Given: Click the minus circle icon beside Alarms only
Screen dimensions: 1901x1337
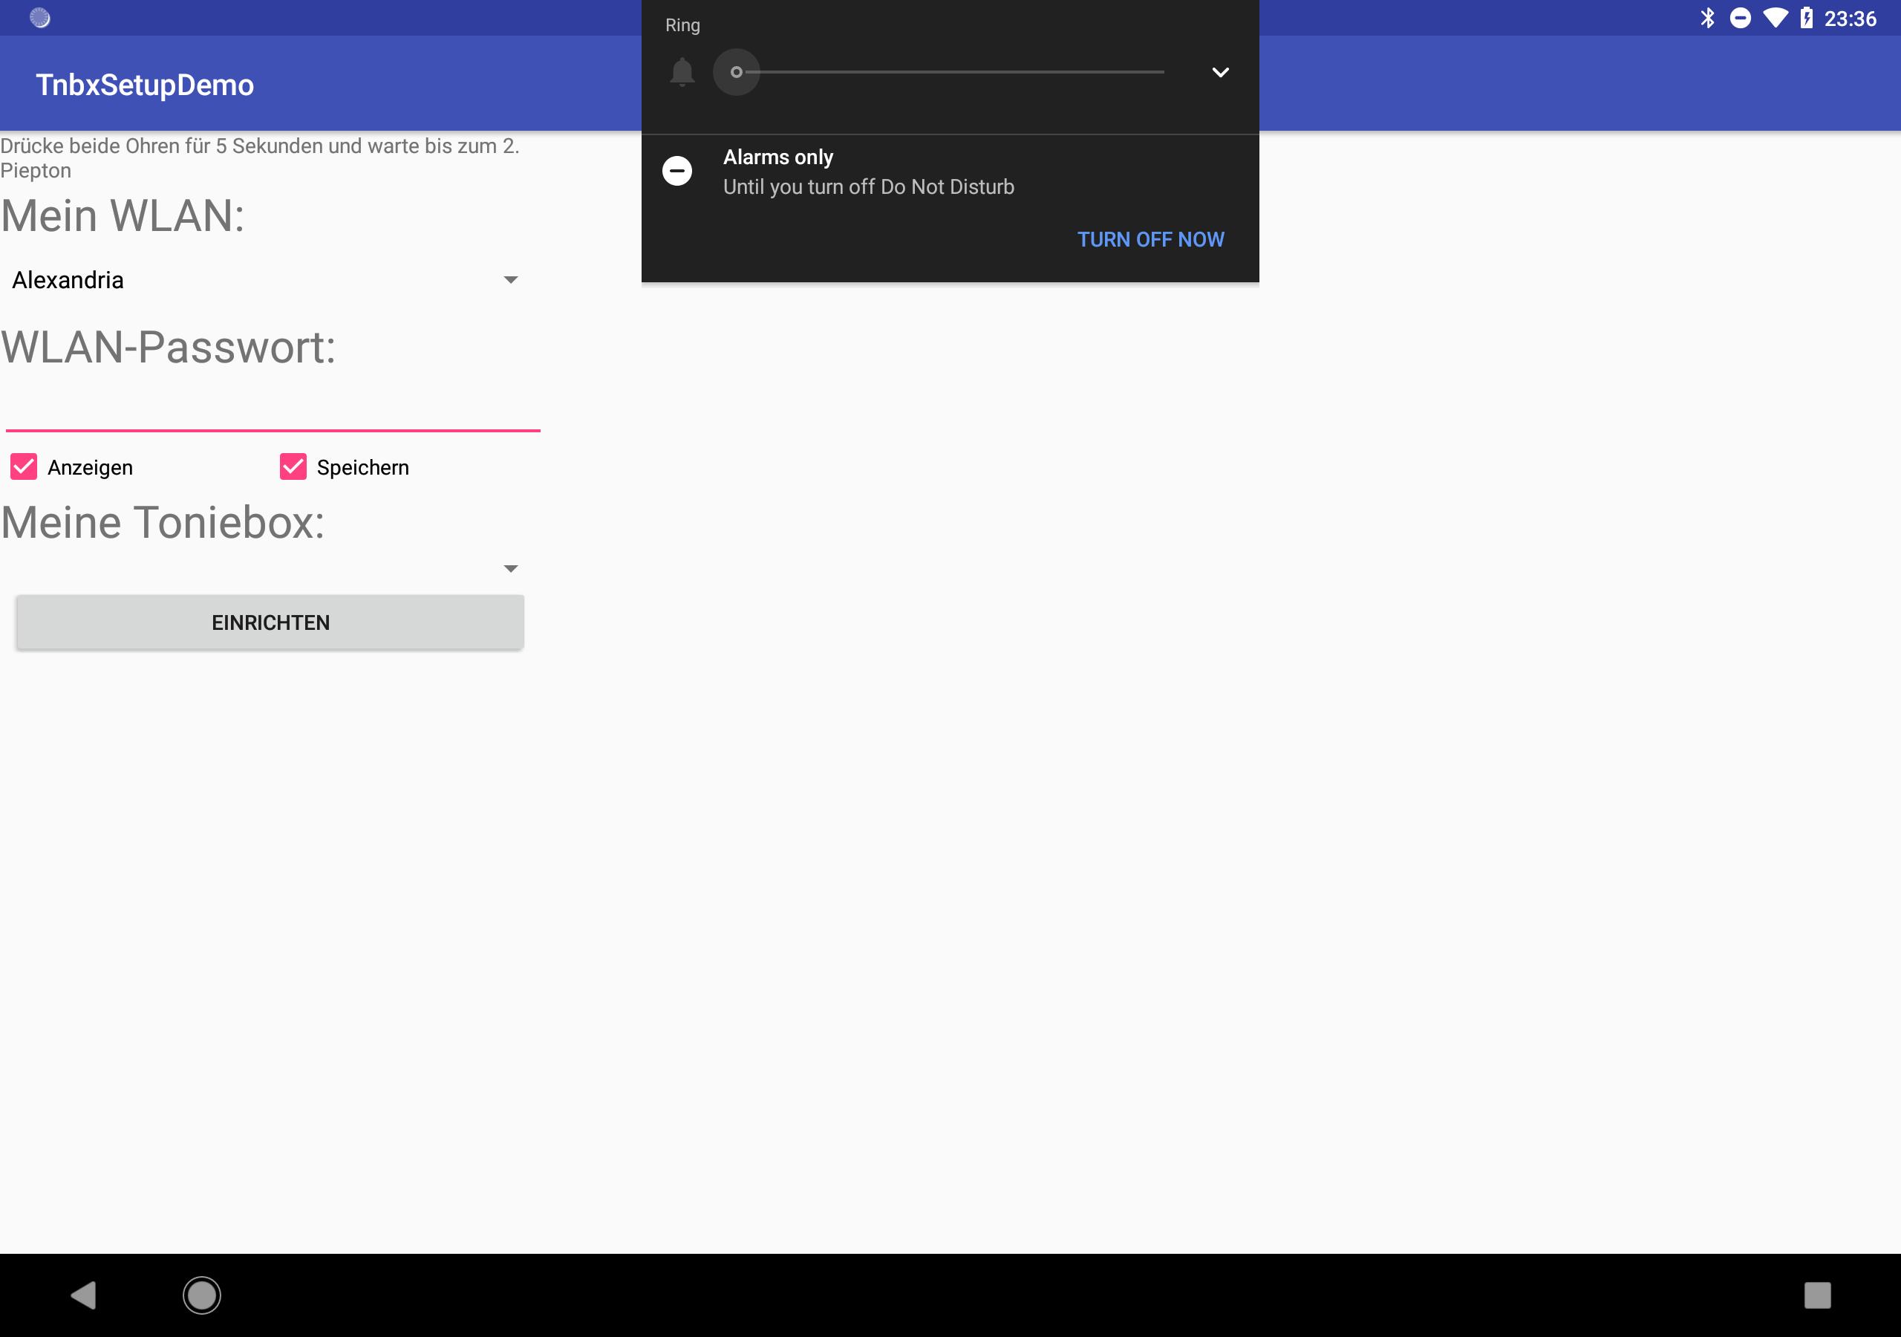Looking at the screenshot, I should coord(678,170).
